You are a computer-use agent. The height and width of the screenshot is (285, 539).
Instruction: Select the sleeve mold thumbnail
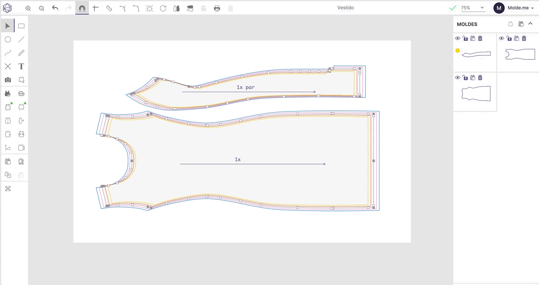[x=476, y=54]
